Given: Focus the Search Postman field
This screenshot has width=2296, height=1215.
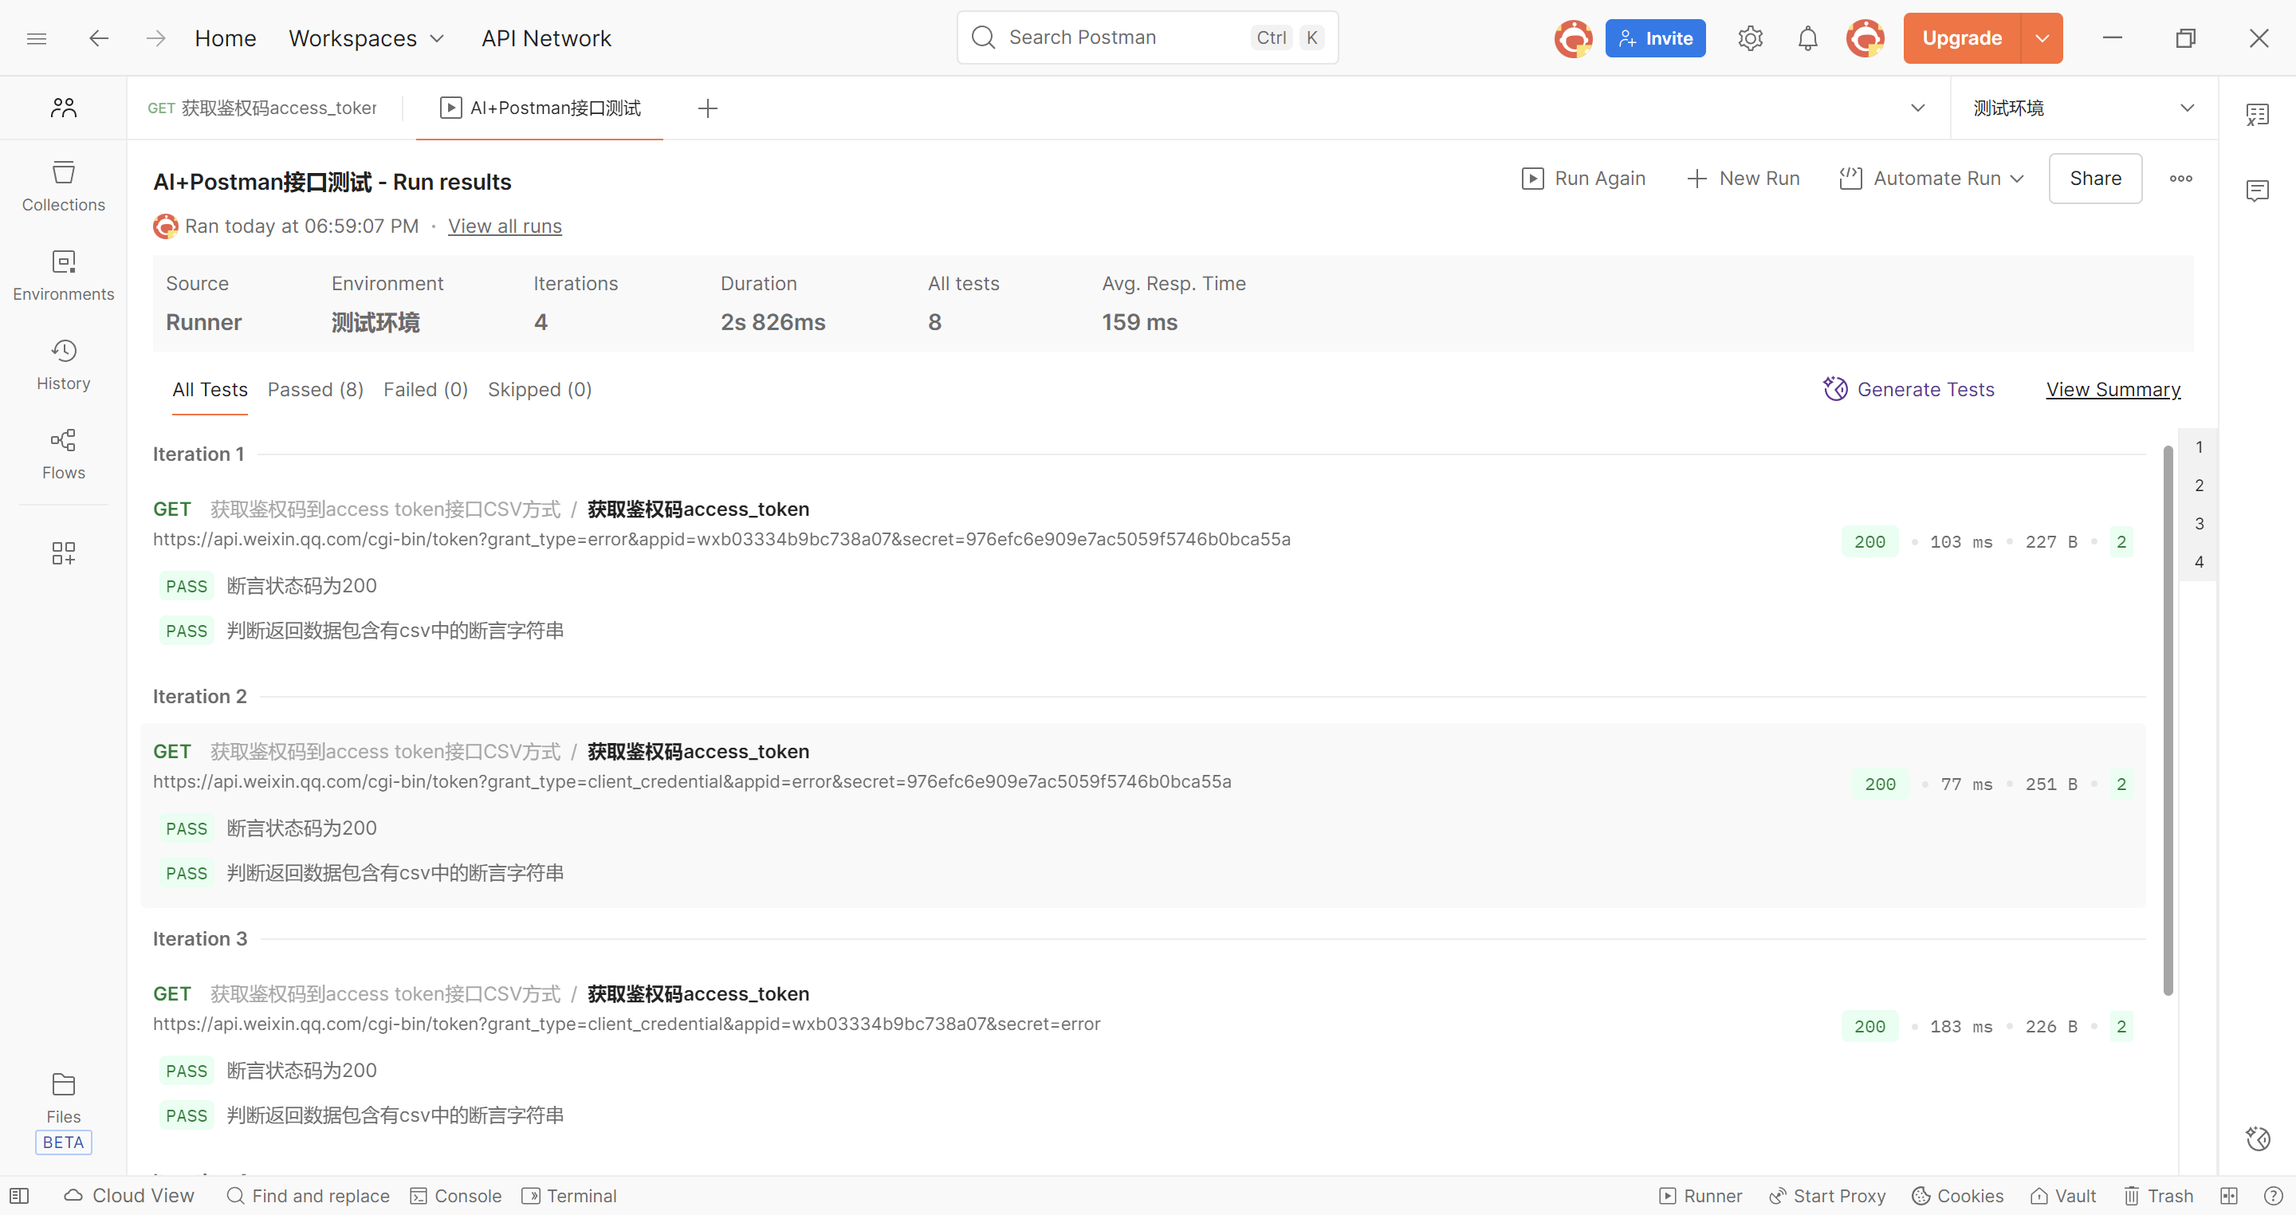Looking at the screenshot, I should (x=1147, y=37).
